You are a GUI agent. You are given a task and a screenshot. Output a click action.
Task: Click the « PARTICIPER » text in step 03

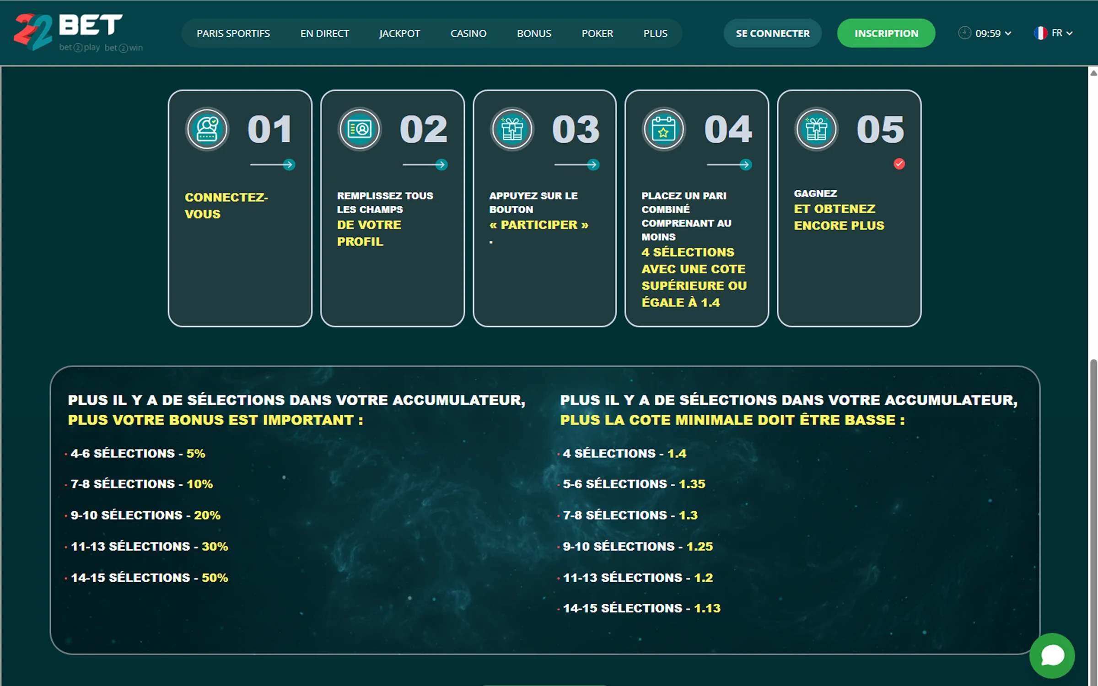click(x=538, y=225)
